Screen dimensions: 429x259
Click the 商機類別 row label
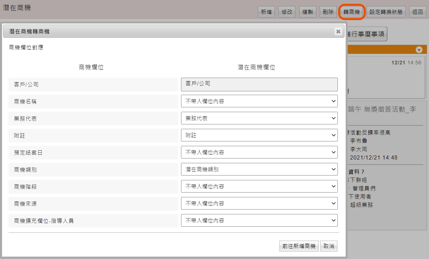pyautogui.click(x=25, y=170)
